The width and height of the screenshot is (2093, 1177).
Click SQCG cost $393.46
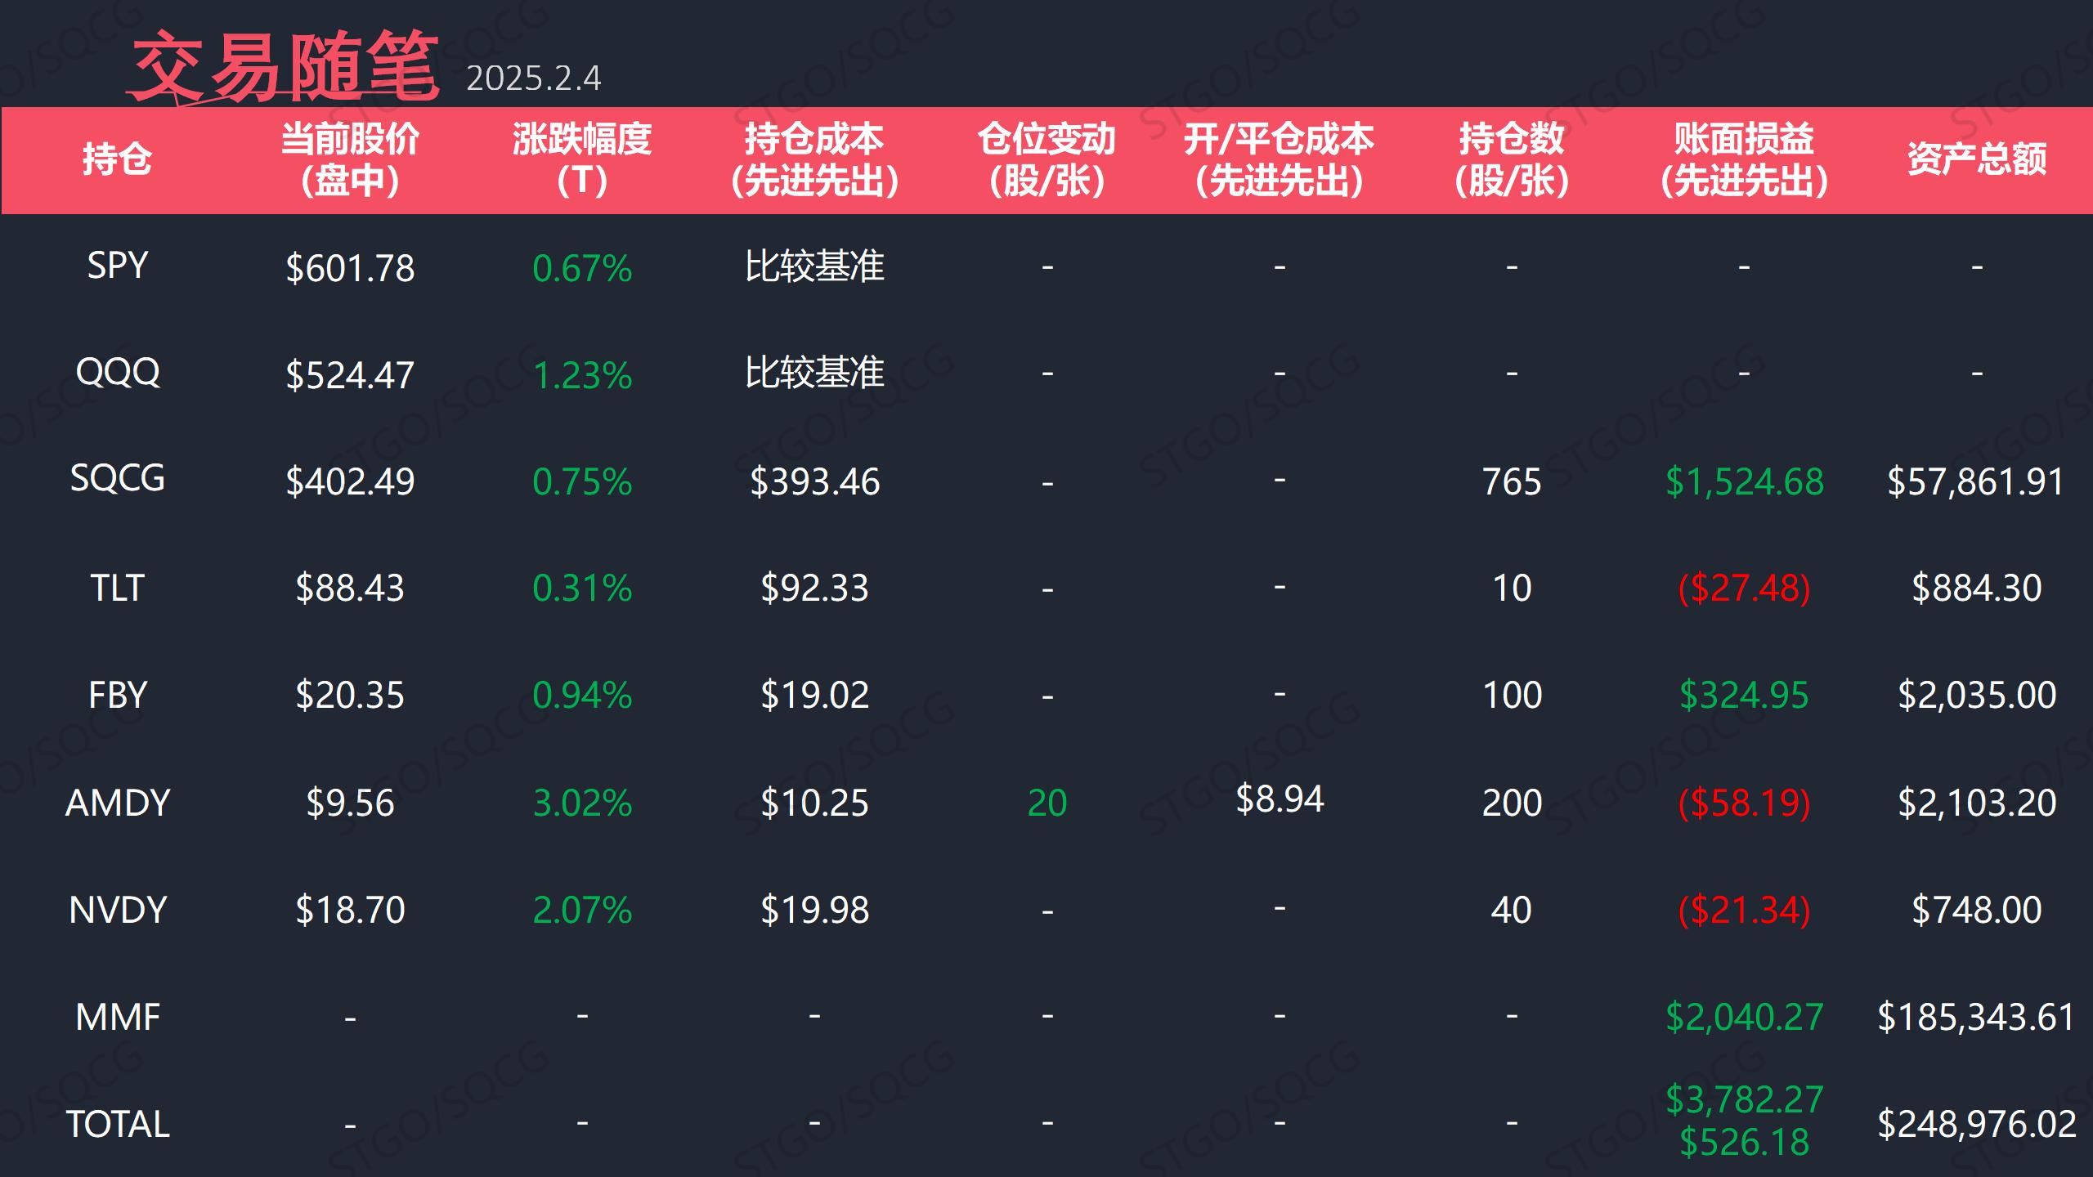click(814, 481)
